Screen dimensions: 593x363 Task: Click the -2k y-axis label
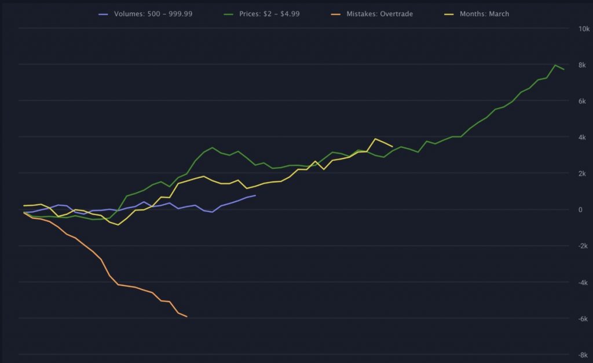point(583,246)
